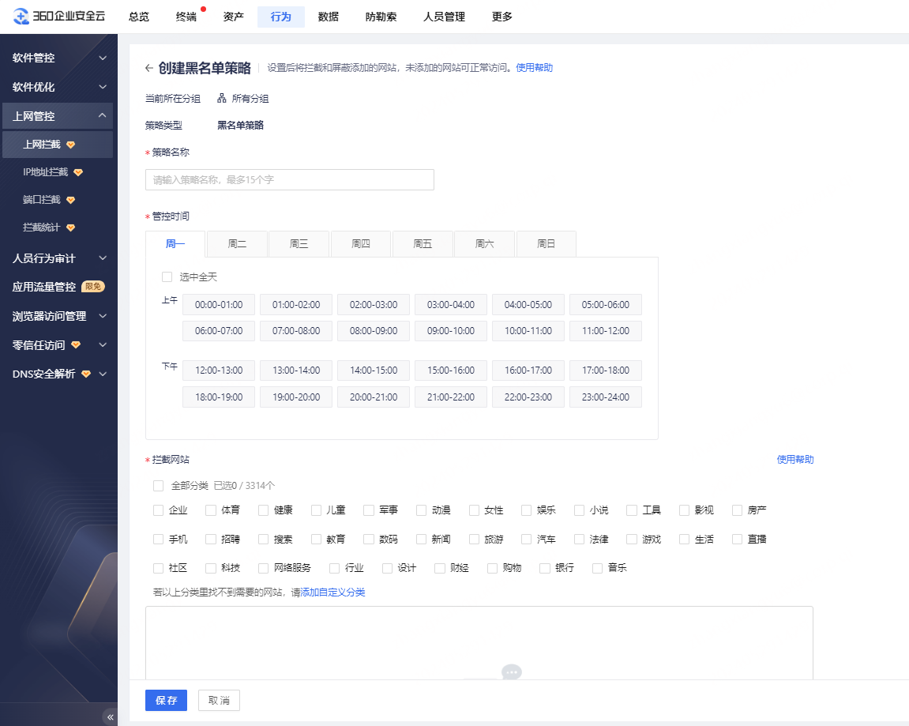Check the 游戏 category checkbox
The height and width of the screenshot is (726, 909).
[x=632, y=540]
